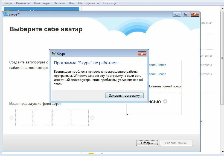Click the main window vertical scrollbar
The height and width of the screenshot is (156, 224).
222,58
